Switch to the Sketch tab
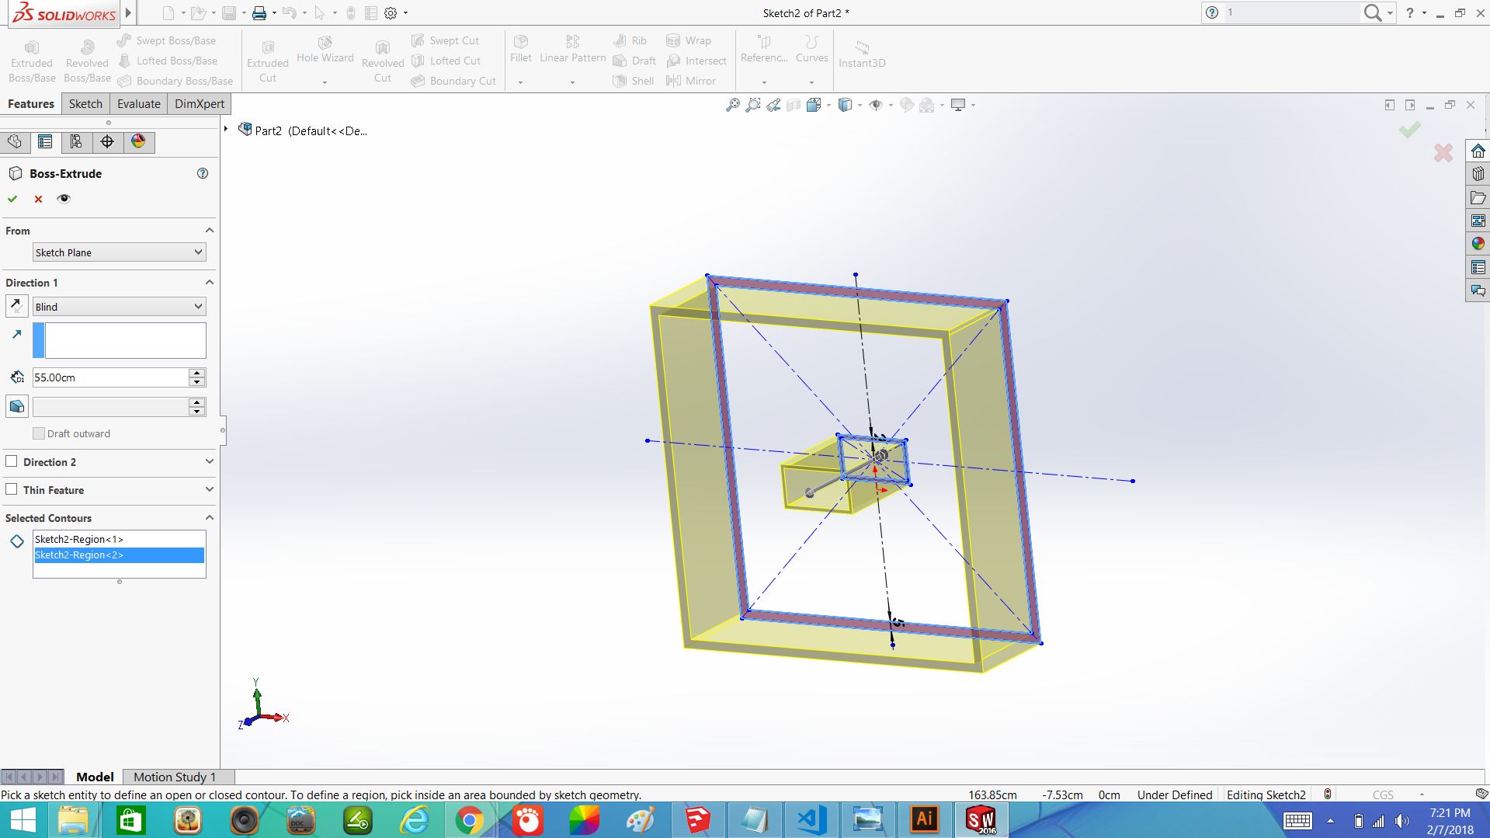This screenshot has height=838, width=1490. tap(85, 103)
